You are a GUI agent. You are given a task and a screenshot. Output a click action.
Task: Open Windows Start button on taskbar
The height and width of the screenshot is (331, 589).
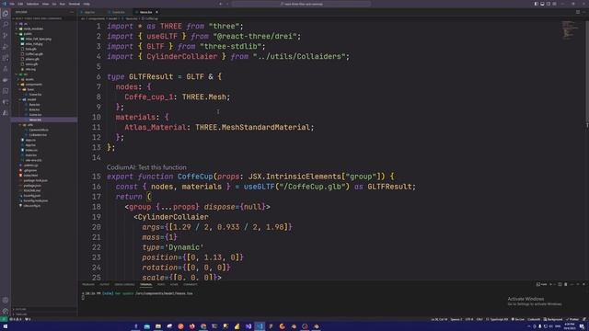[x=6, y=326]
